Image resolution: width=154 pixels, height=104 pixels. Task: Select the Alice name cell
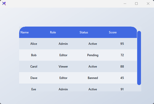click(x=34, y=44)
